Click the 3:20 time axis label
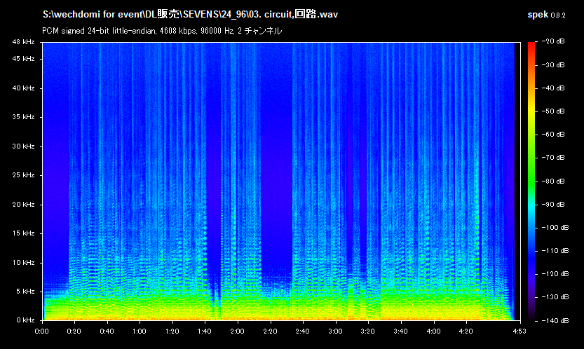This screenshot has height=349, width=584. pos(367,331)
